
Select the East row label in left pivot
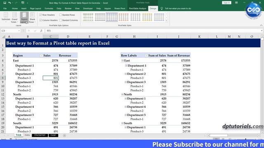click(x=16, y=60)
